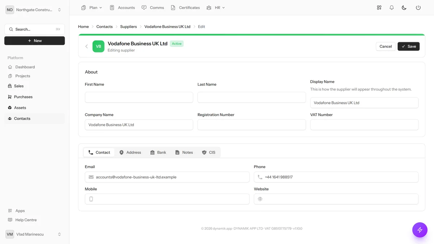Click the Last Name field
The image size is (434, 244).
pos(252,97)
